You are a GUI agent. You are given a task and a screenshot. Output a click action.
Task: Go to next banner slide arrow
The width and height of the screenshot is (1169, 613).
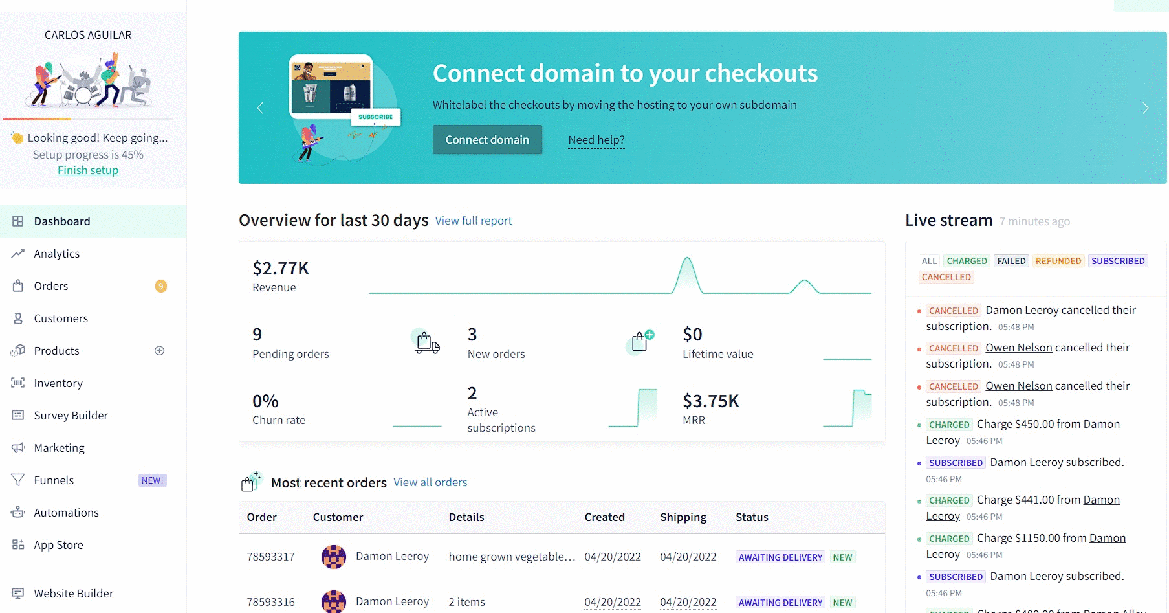(1146, 108)
